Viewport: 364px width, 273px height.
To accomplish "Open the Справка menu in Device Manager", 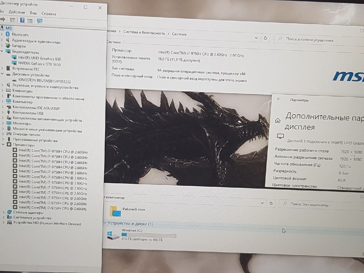I will tap(49, 14).
